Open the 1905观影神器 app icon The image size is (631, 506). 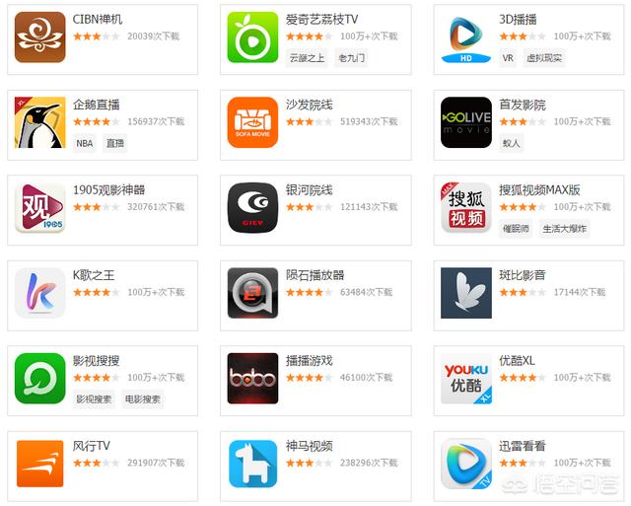(x=39, y=208)
